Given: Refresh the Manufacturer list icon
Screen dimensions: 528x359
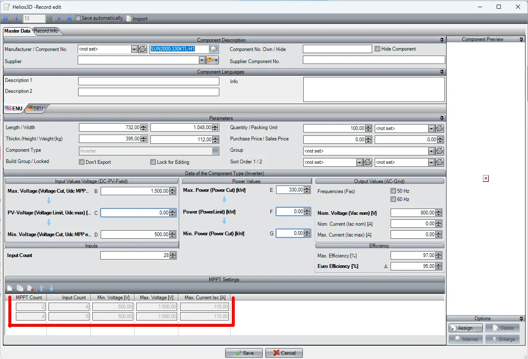Looking at the screenshot, I should click(142, 49).
